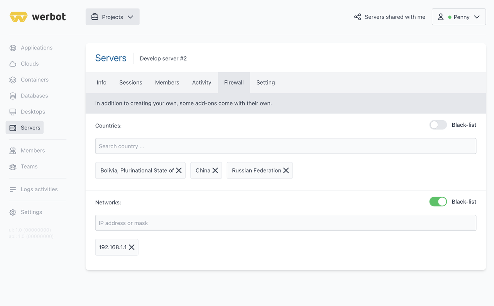Click the Desktops monitor icon
The image size is (494, 306).
[13, 112]
